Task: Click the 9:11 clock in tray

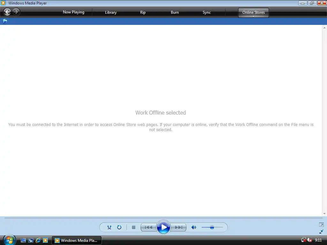Action: [x=318, y=240]
